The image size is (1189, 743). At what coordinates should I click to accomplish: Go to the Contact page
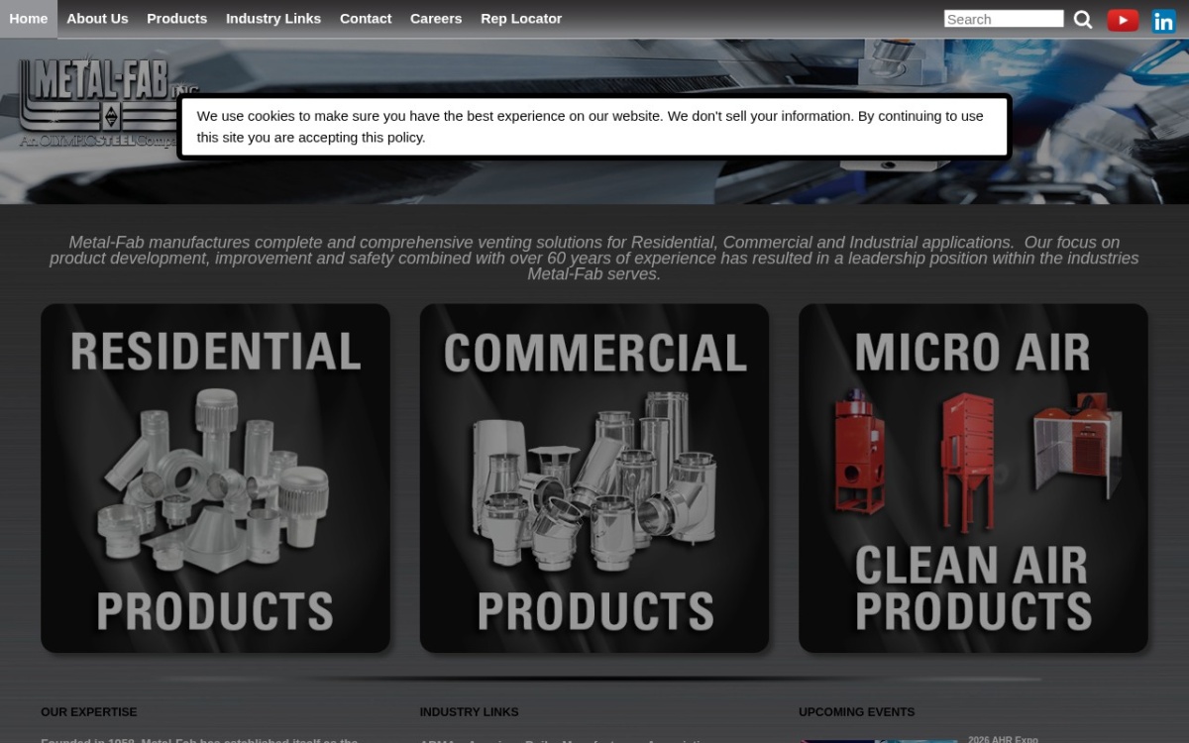(366, 19)
